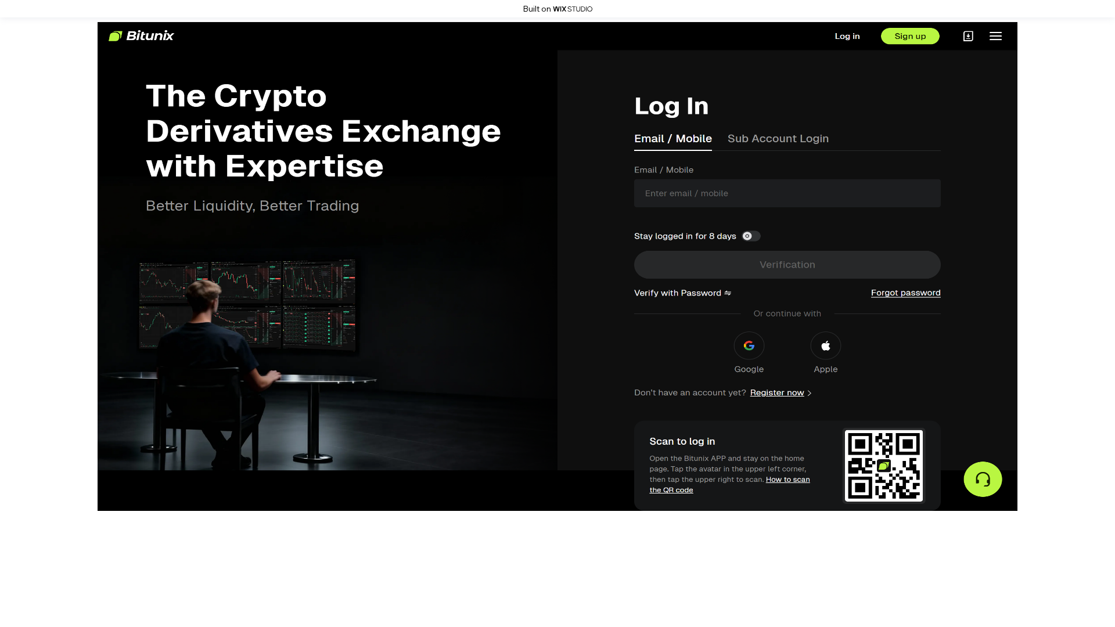The image size is (1115, 627).
Task: Continue with Apple icon
Action: [x=825, y=346]
